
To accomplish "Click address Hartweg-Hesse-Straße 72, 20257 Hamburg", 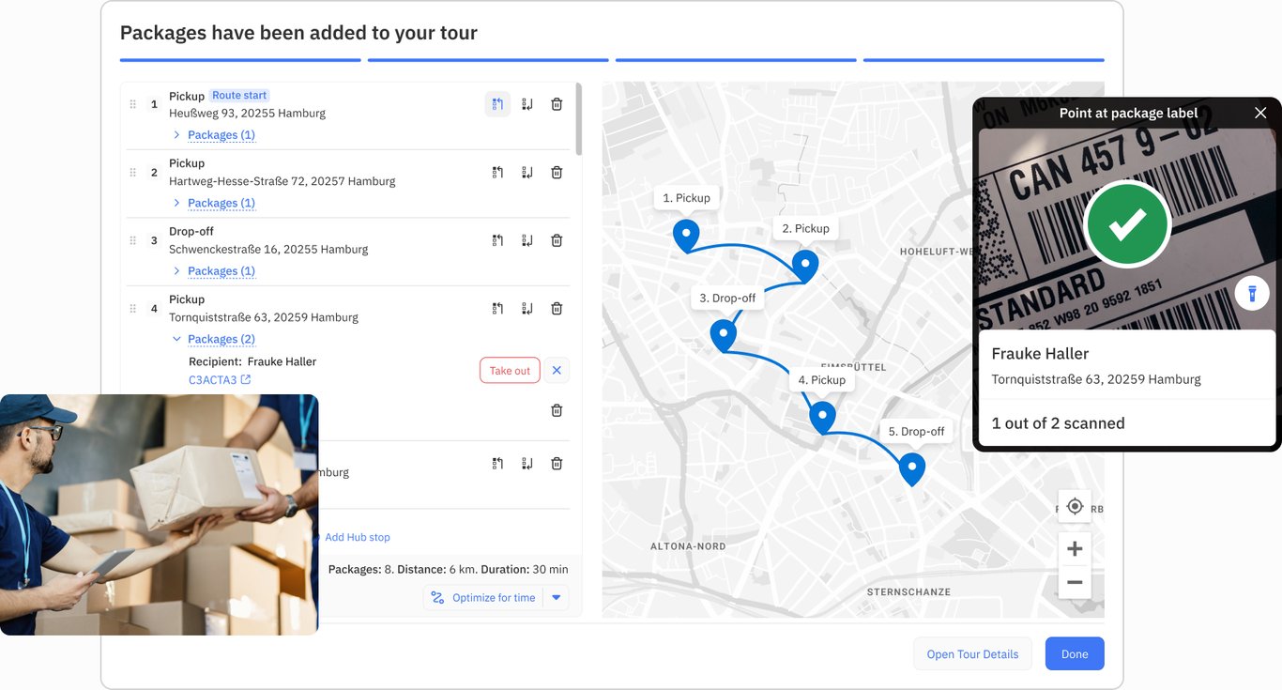I will (282, 181).
